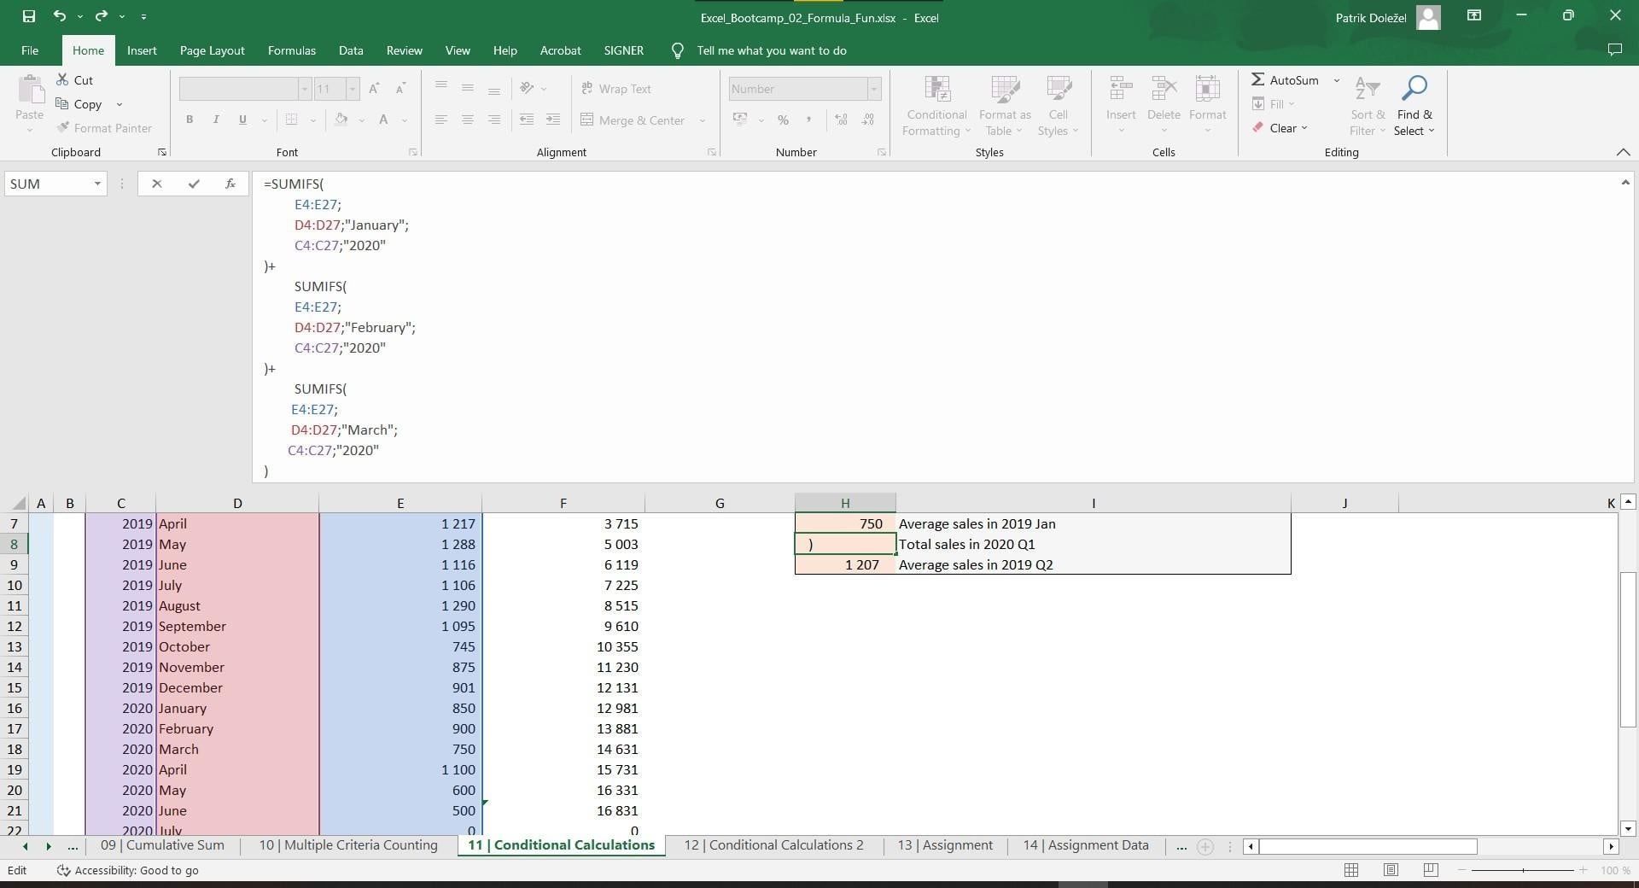Viewport: 1639px width, 888px height.
Task: Click the Delete cells button
Action: pos(1164,104)
